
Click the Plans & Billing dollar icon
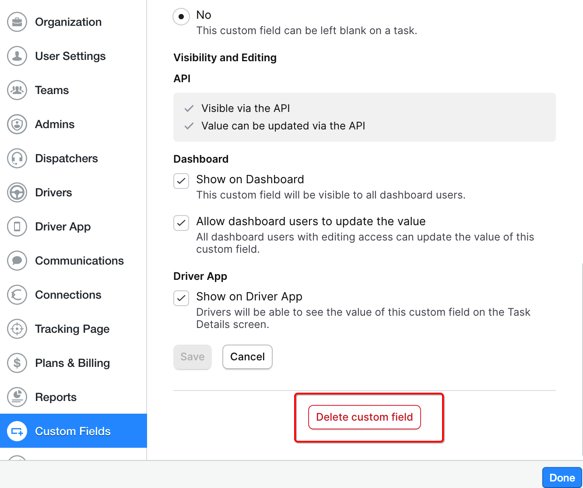point(17,363)
